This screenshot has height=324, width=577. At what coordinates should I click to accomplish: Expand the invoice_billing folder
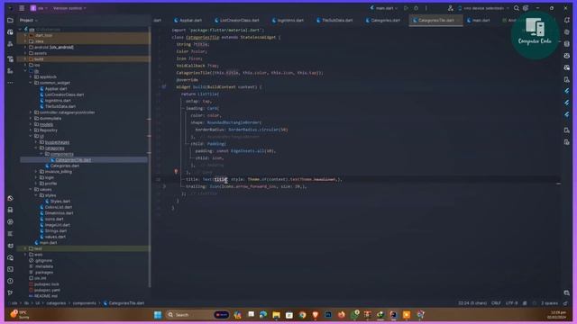(36, 172)
